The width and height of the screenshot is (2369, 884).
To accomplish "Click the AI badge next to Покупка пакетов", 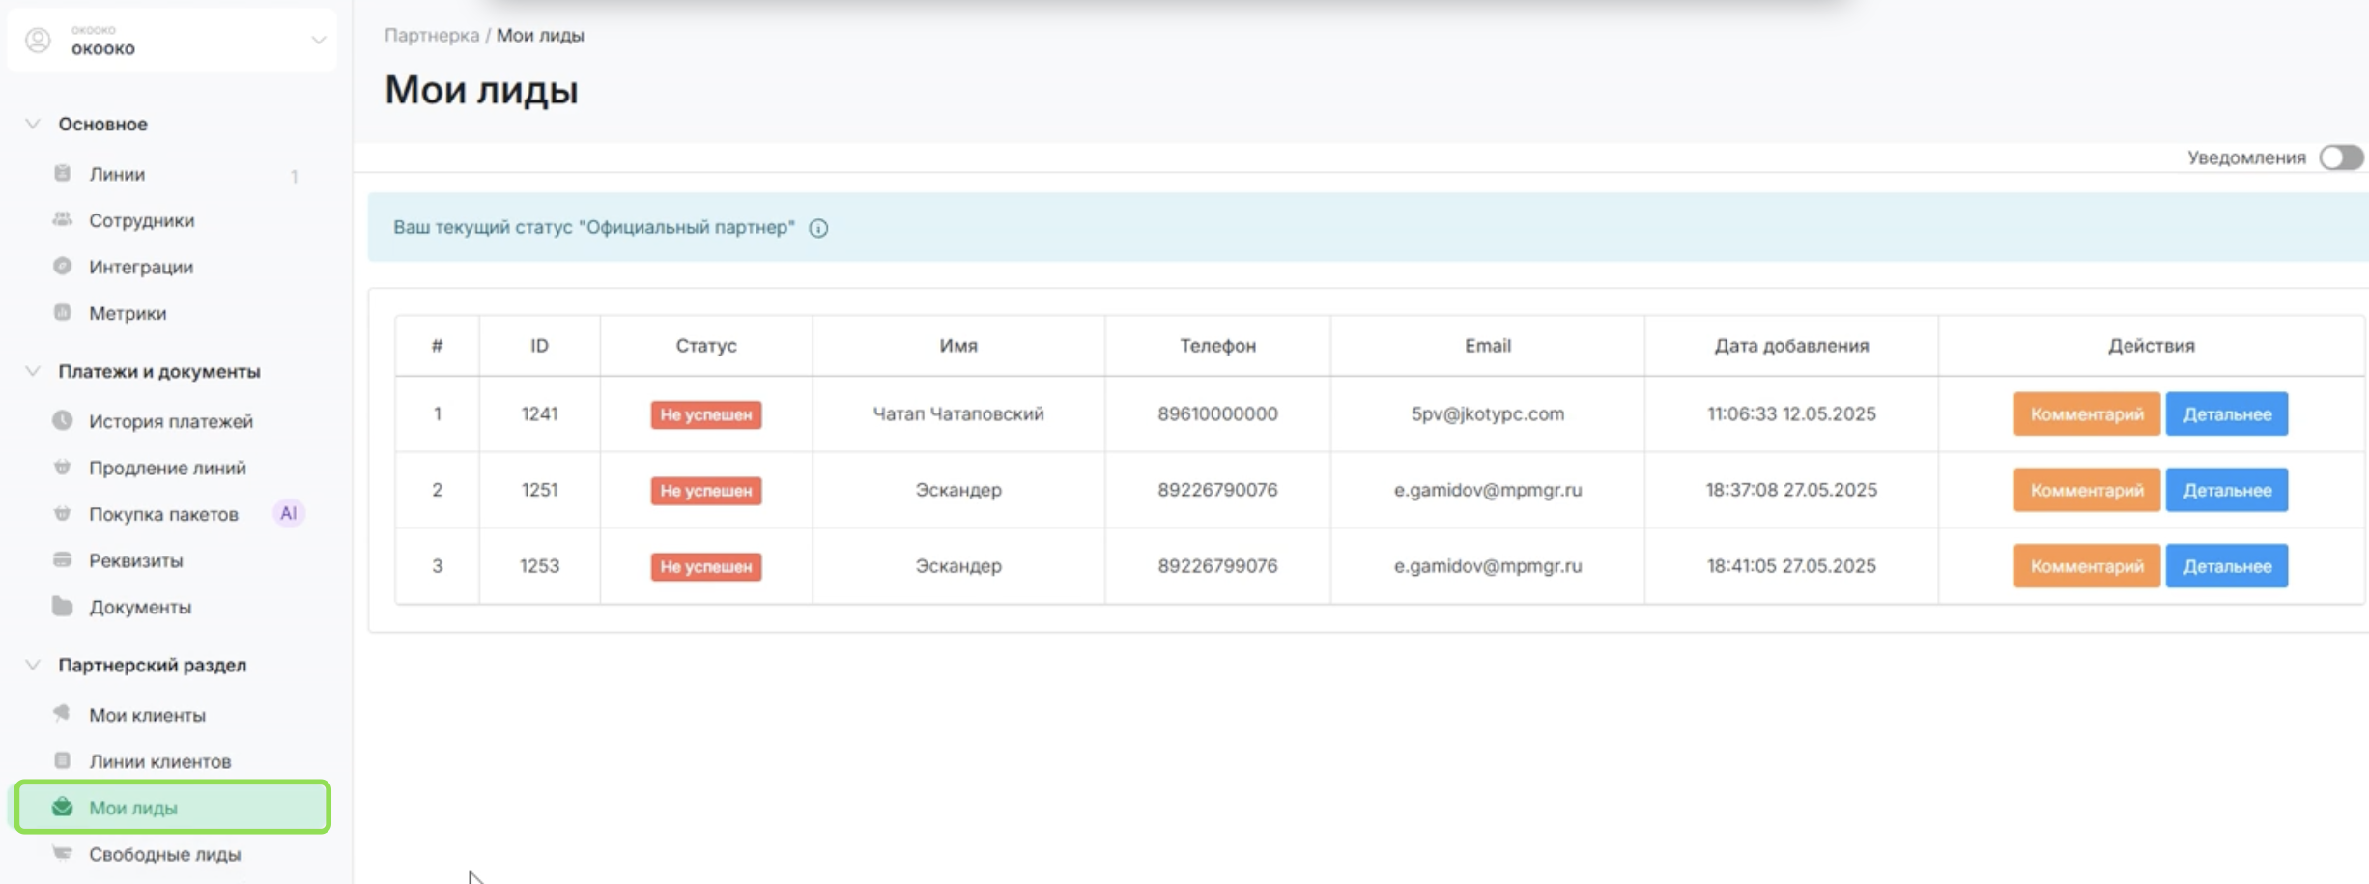I will point(288,513).
